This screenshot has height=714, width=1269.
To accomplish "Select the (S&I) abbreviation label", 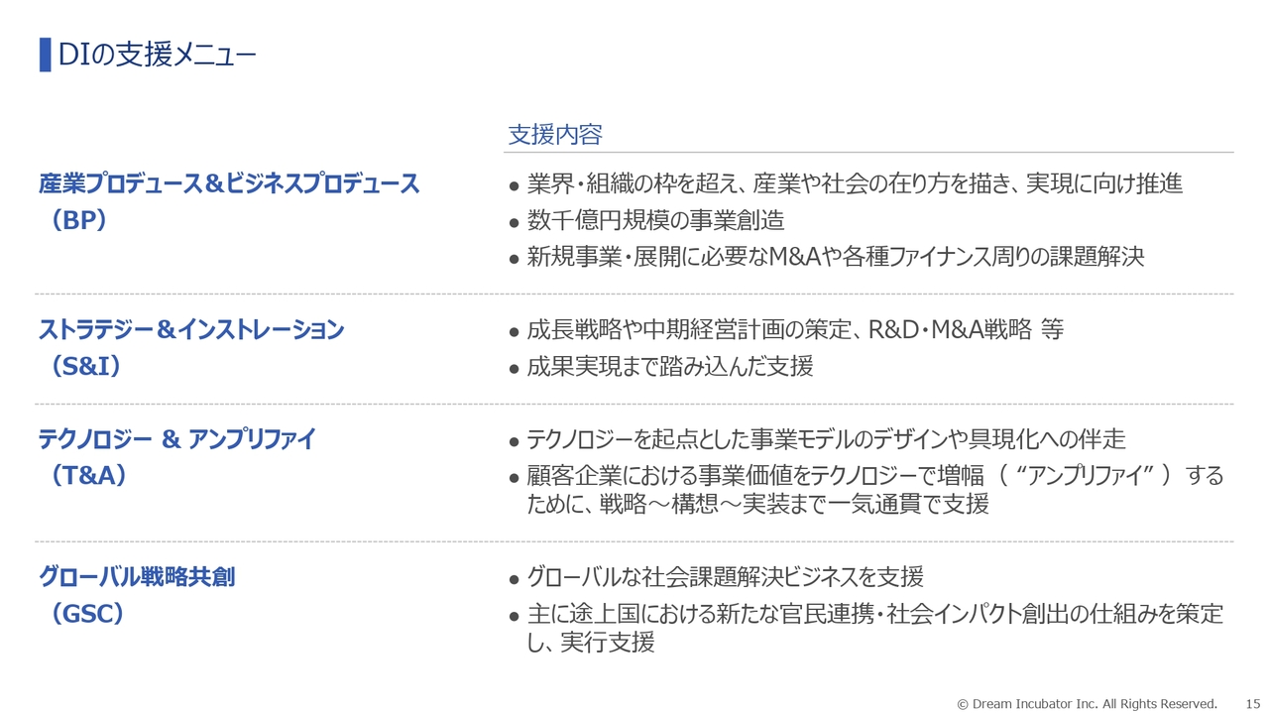I will pos(85,367).
